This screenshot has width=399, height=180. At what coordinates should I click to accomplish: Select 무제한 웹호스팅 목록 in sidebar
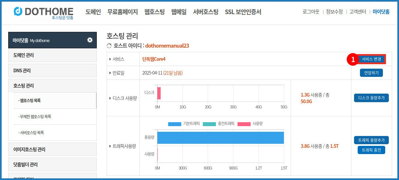coord(36,117)
